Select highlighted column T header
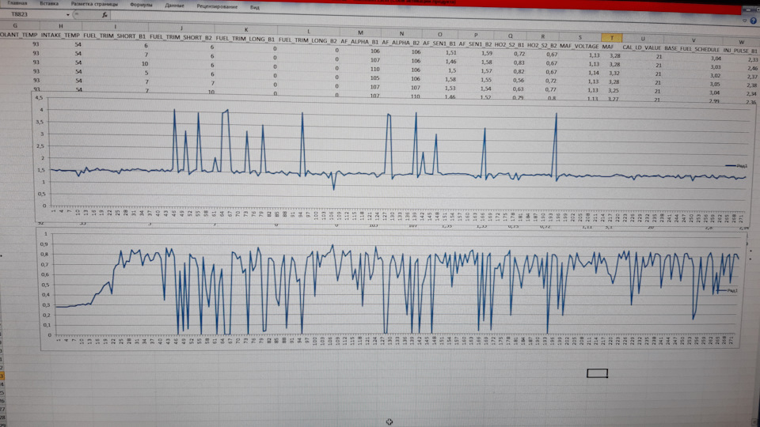The height and width of the screenshot is (427, 760). pyautogui.click(x=612, y=38)
